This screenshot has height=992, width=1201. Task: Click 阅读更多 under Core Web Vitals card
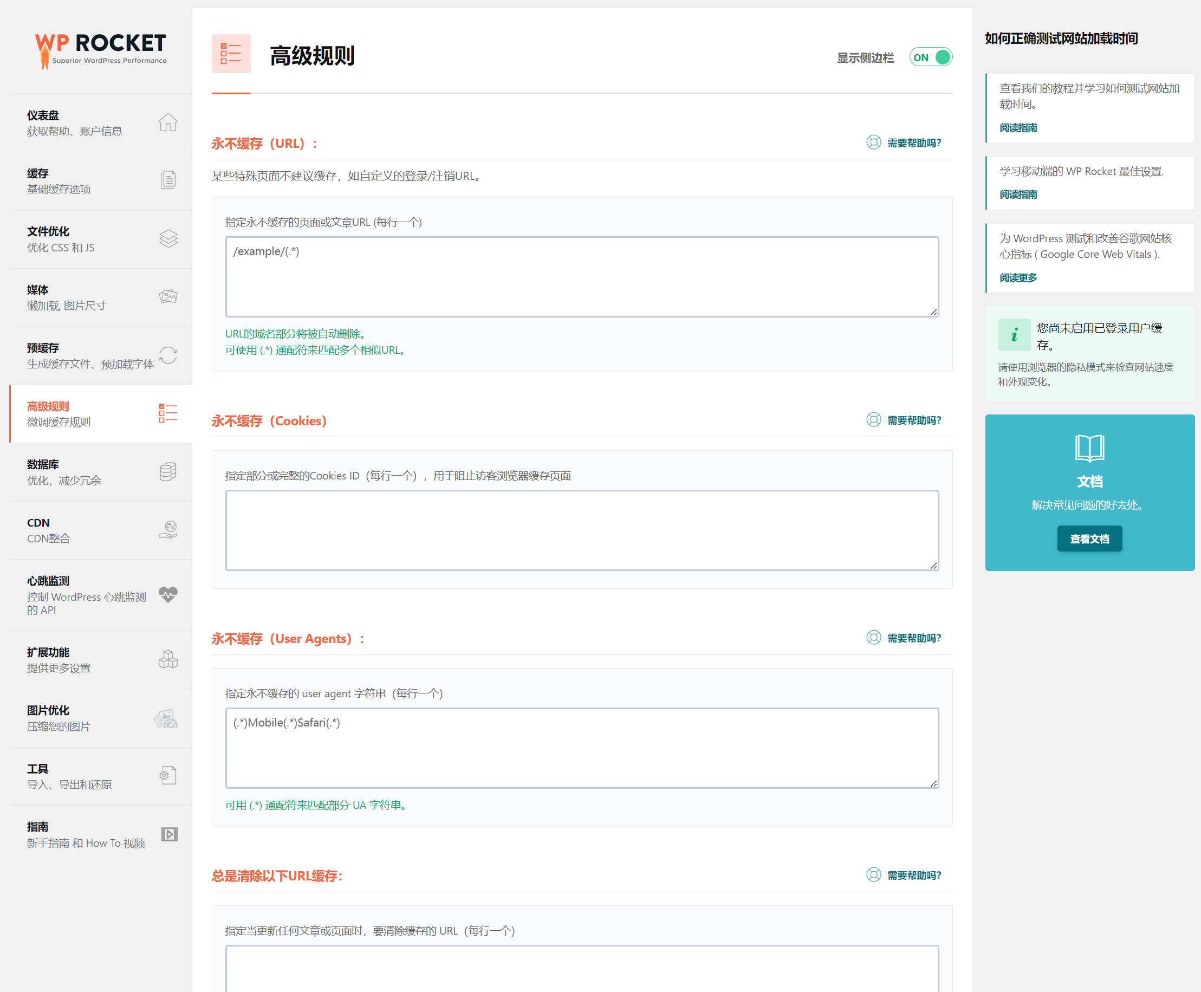[x=1018, y=278]
